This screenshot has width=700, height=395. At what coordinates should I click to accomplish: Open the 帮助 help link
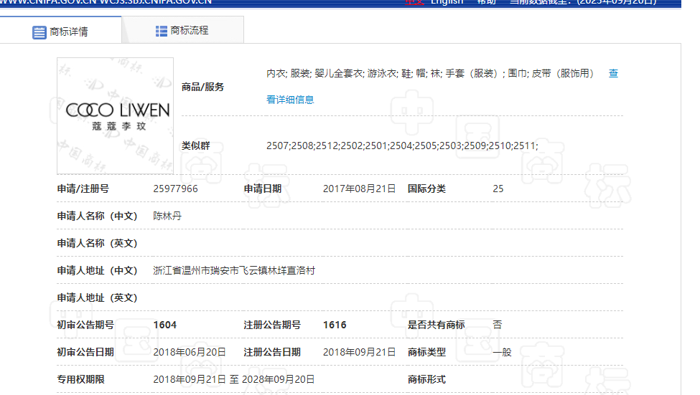coord(487,2)
